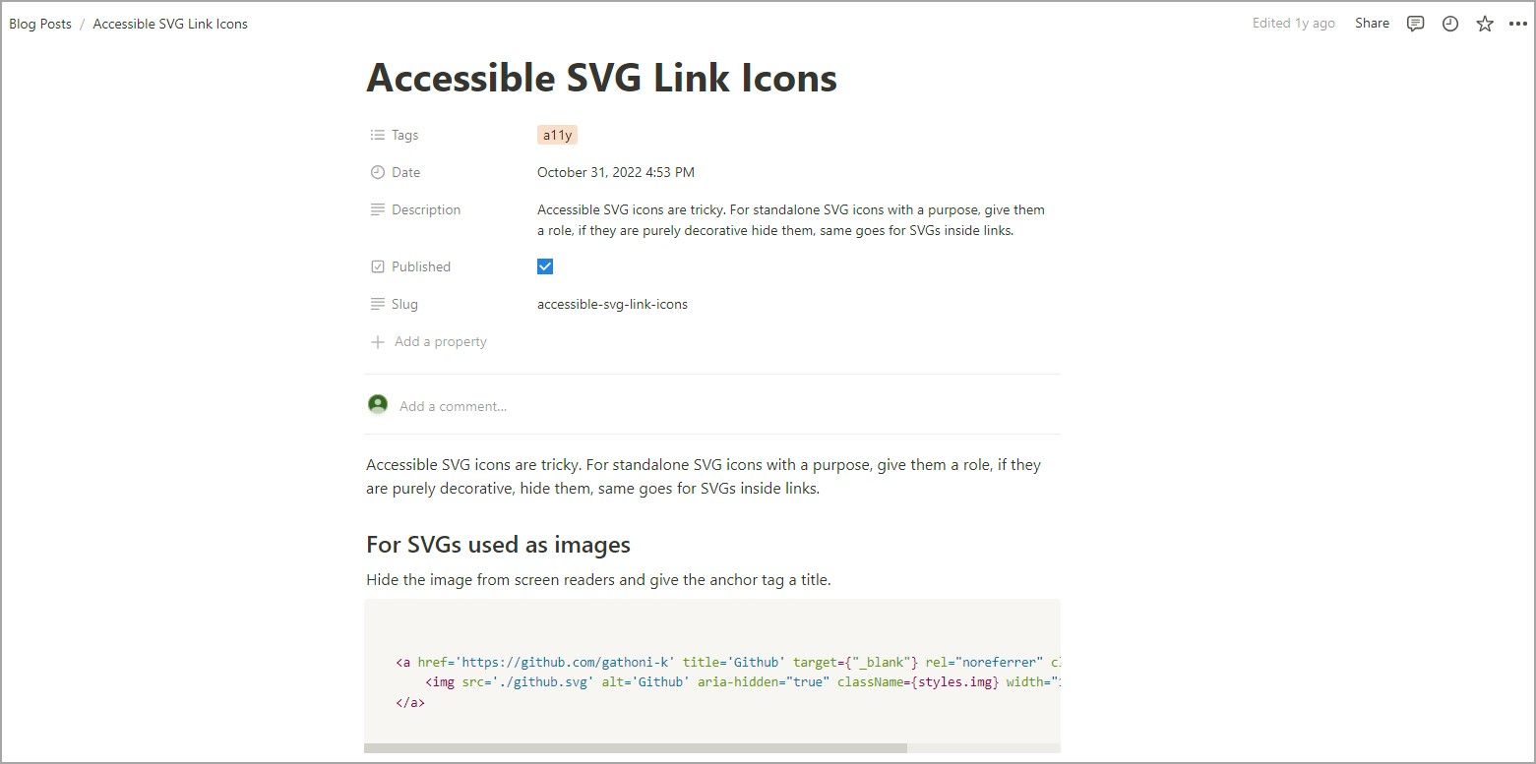Click the Description property text icon

point(378,209)
